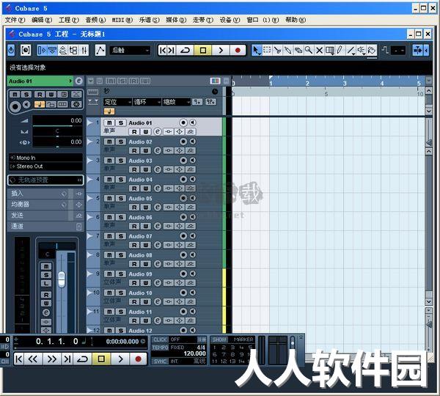Select the Mute X tool
Screen dimensions: 440x396
tap(319, 51)
